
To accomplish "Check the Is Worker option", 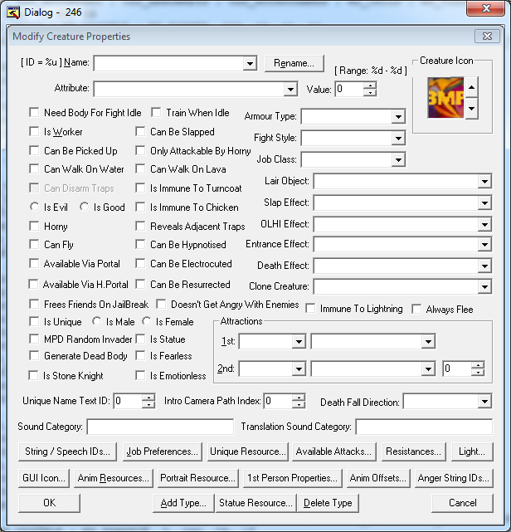I will tap(34, 131).
